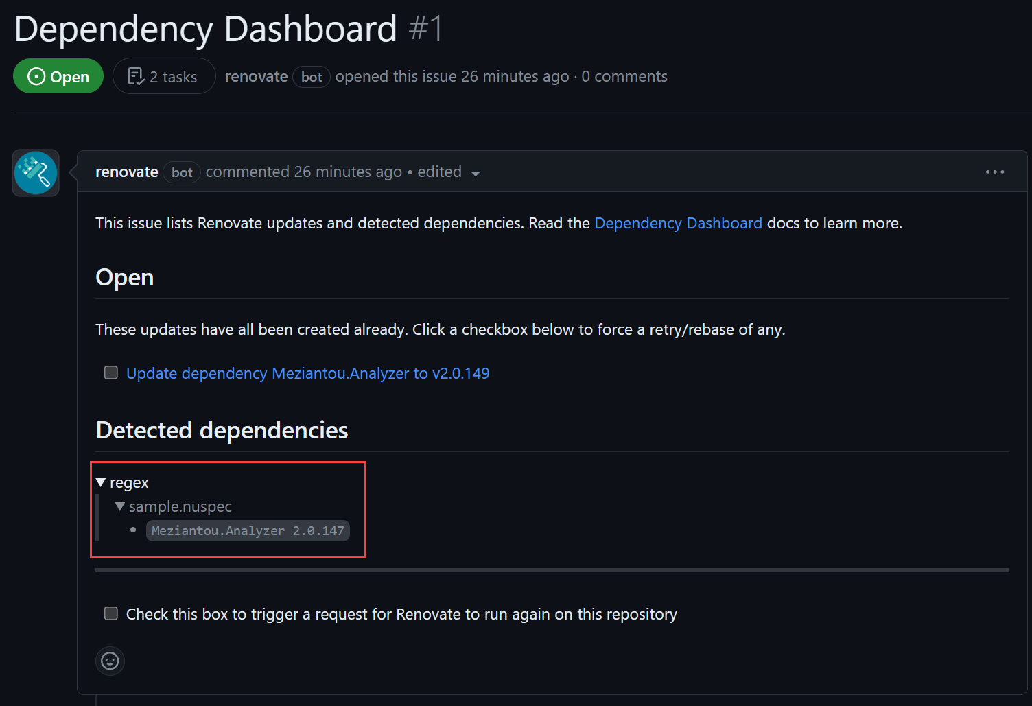Click the bot label in comment header

(182, 172)
